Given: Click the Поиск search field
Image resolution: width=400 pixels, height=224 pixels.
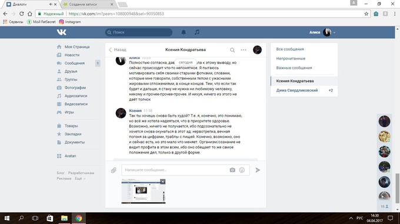Looking at the screenshot, I should coord(139,32).
